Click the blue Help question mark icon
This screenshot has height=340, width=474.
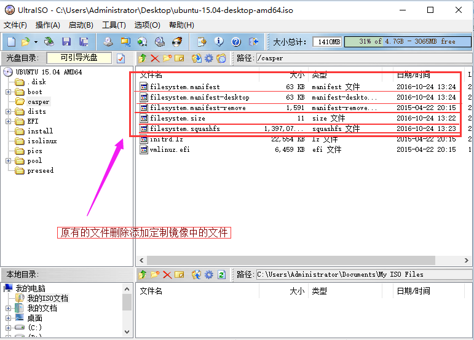(236, 42)
